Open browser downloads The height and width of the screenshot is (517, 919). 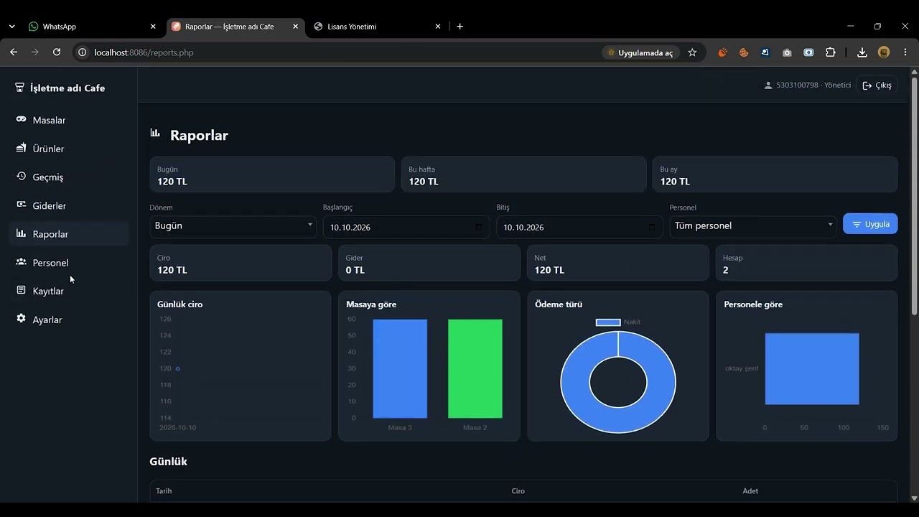pos(862,52)
